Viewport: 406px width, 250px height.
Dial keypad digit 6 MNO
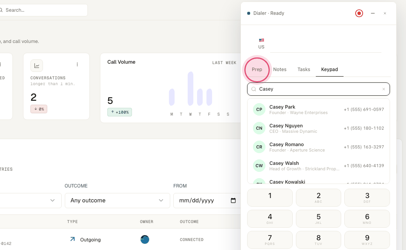pyautogui.click(x=367, y=219)
